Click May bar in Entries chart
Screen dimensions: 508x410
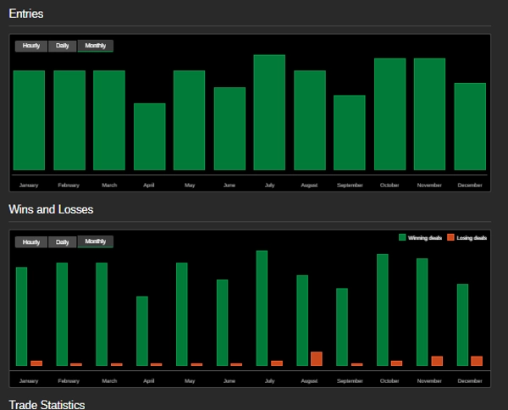[x=189, y=120]
